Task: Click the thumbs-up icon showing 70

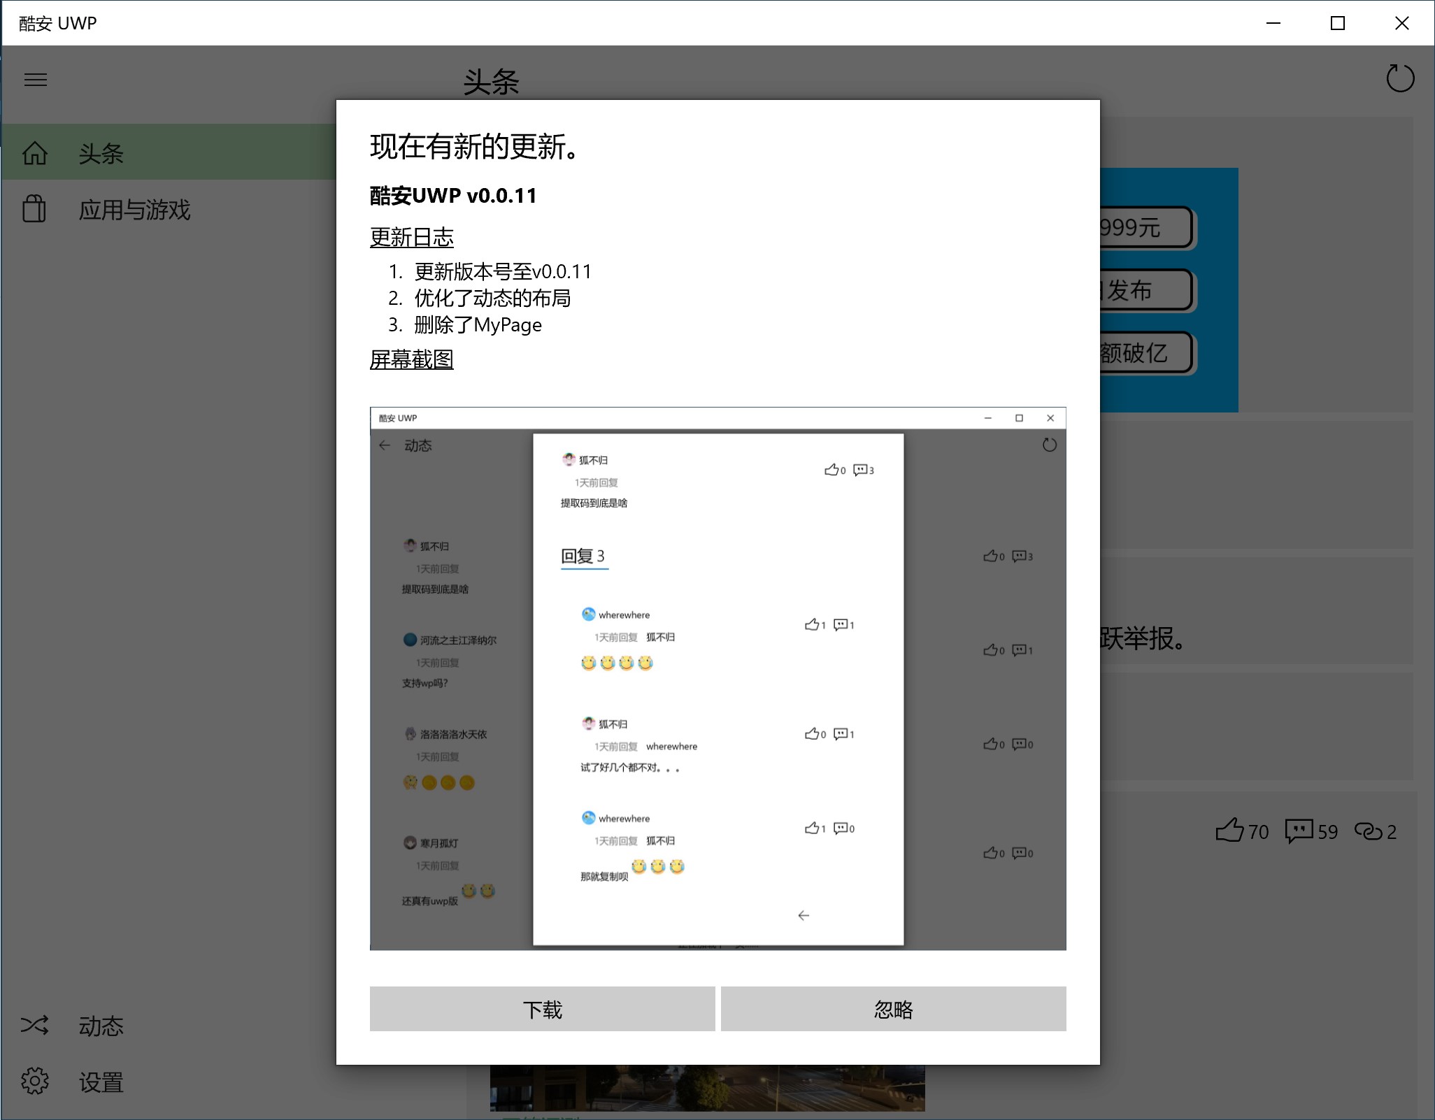Action: 1230,831
